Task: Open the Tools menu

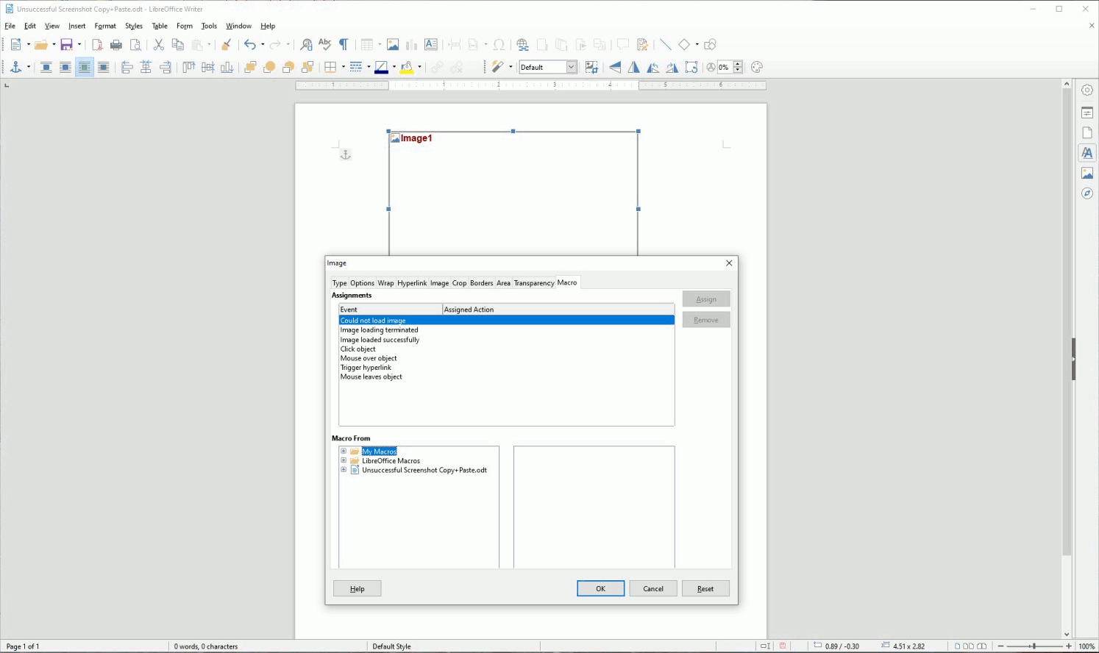Action: pyautogui.click(x=209, y=26)
